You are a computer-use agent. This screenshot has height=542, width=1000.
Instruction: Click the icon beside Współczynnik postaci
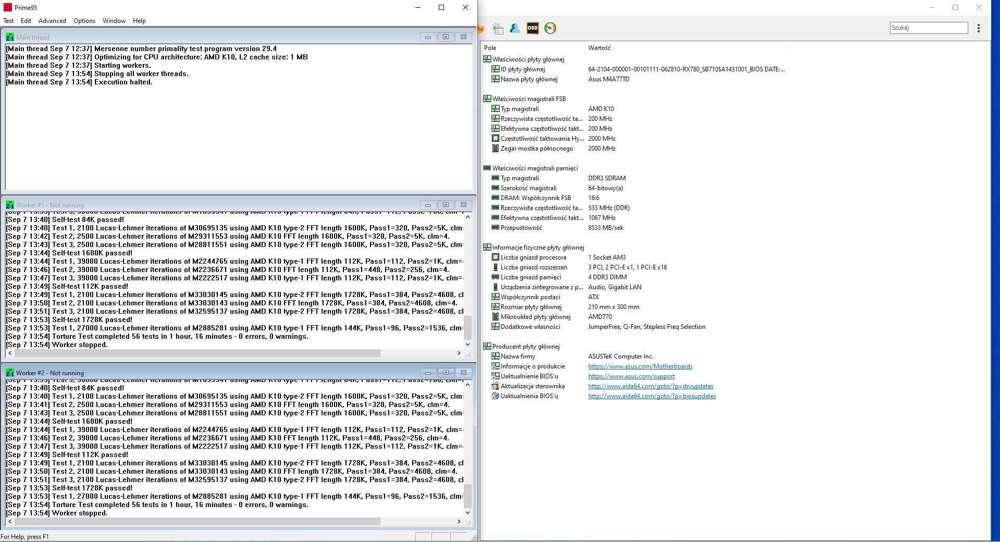click(496, 297)
